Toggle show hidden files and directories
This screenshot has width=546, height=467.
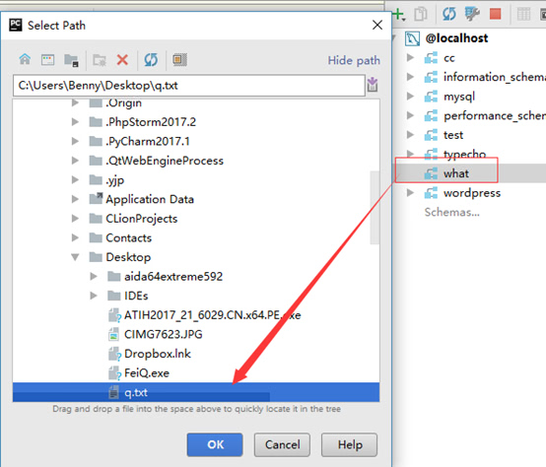pos(179,60)
